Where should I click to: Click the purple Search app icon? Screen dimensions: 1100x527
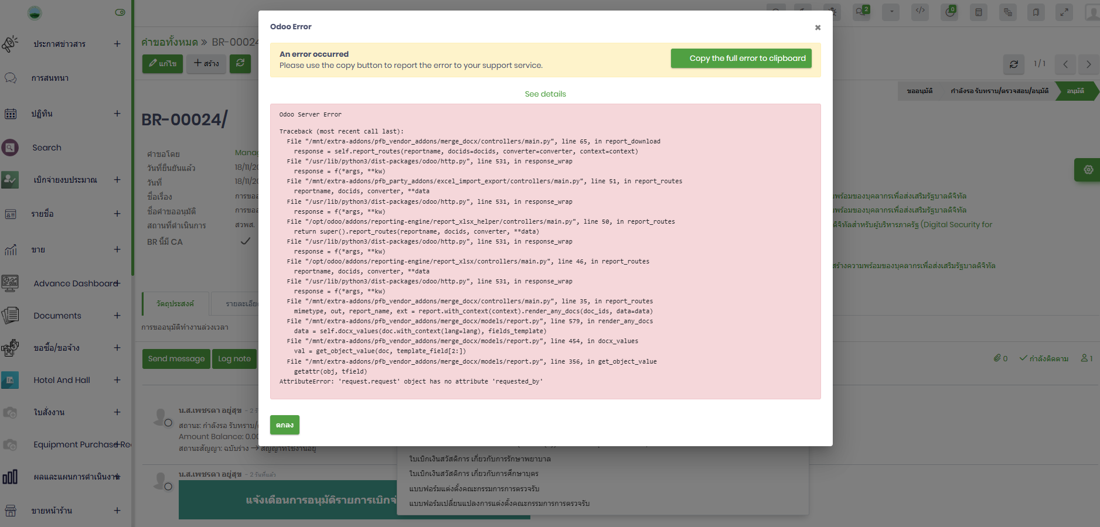(x=11, y=148)
